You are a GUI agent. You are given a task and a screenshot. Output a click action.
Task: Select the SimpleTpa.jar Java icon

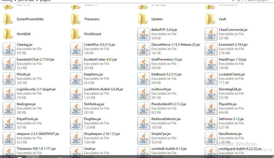tap(144, 138)
